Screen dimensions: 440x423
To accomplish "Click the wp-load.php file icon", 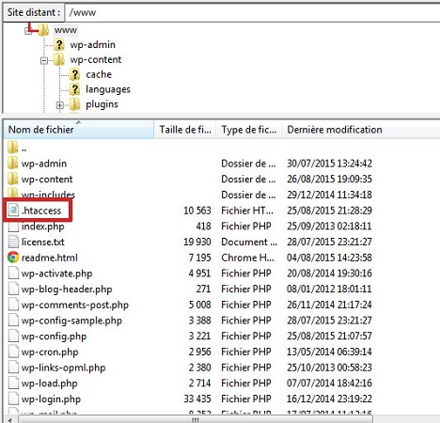I will (x=13, y=383).
